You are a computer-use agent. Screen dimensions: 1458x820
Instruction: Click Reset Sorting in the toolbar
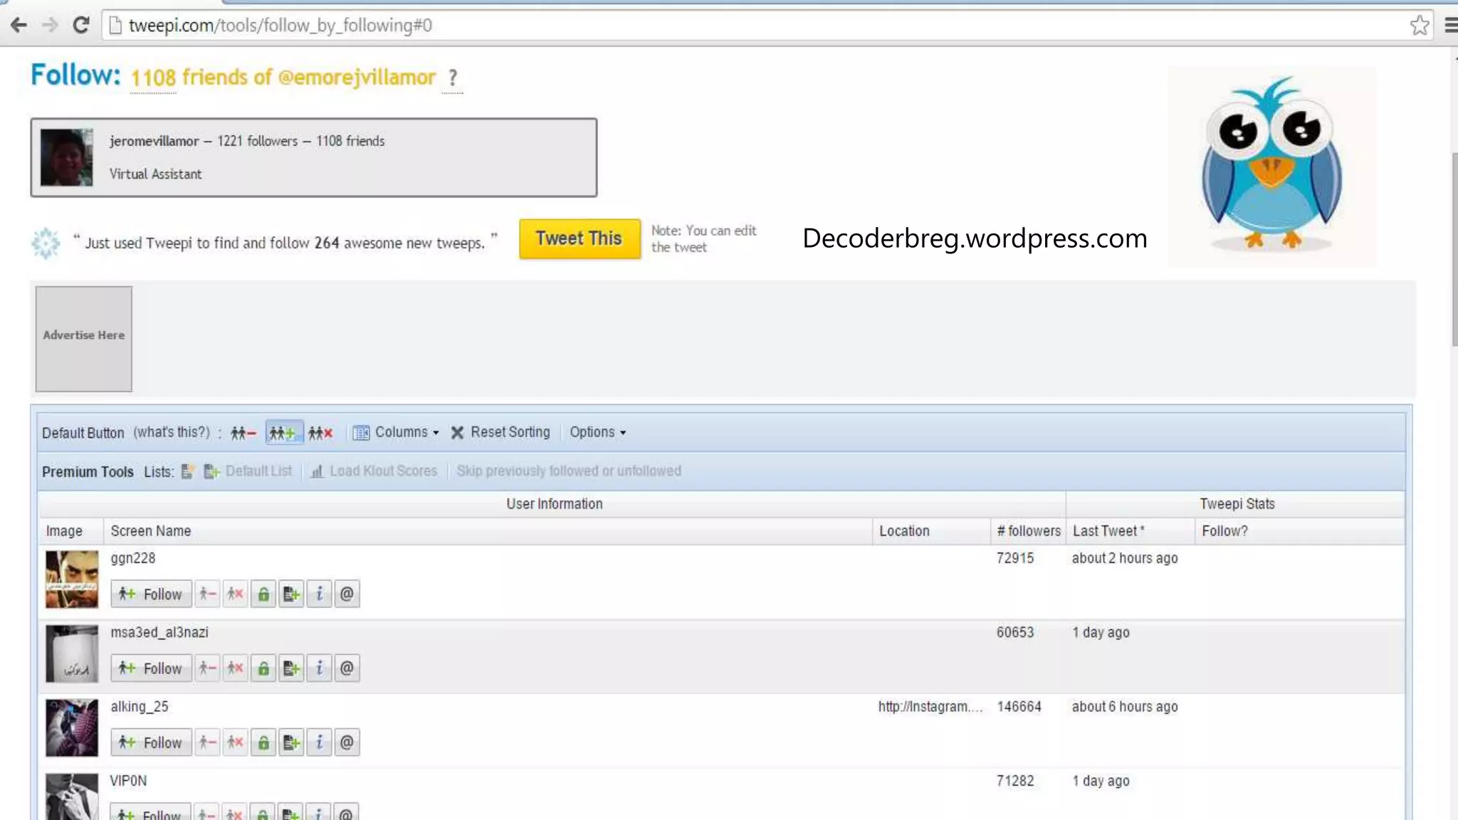[500, 433]
